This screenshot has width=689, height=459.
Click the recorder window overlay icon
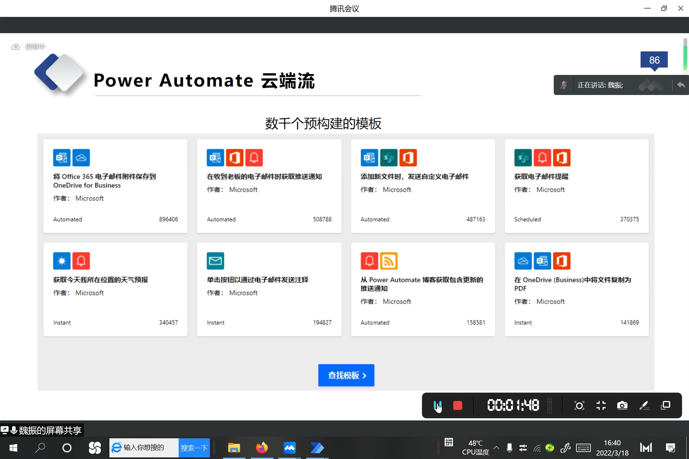(665, 405)
